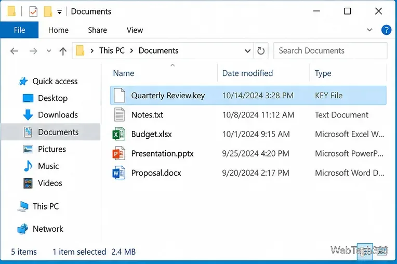Click the text file icon of Notes.txt
Viewport: 397px width, 264px height.
point(119,115)
